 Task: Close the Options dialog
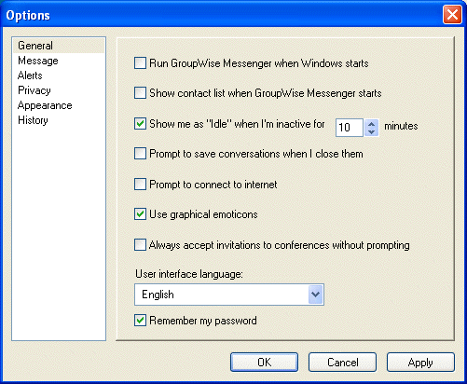point(452,15)
